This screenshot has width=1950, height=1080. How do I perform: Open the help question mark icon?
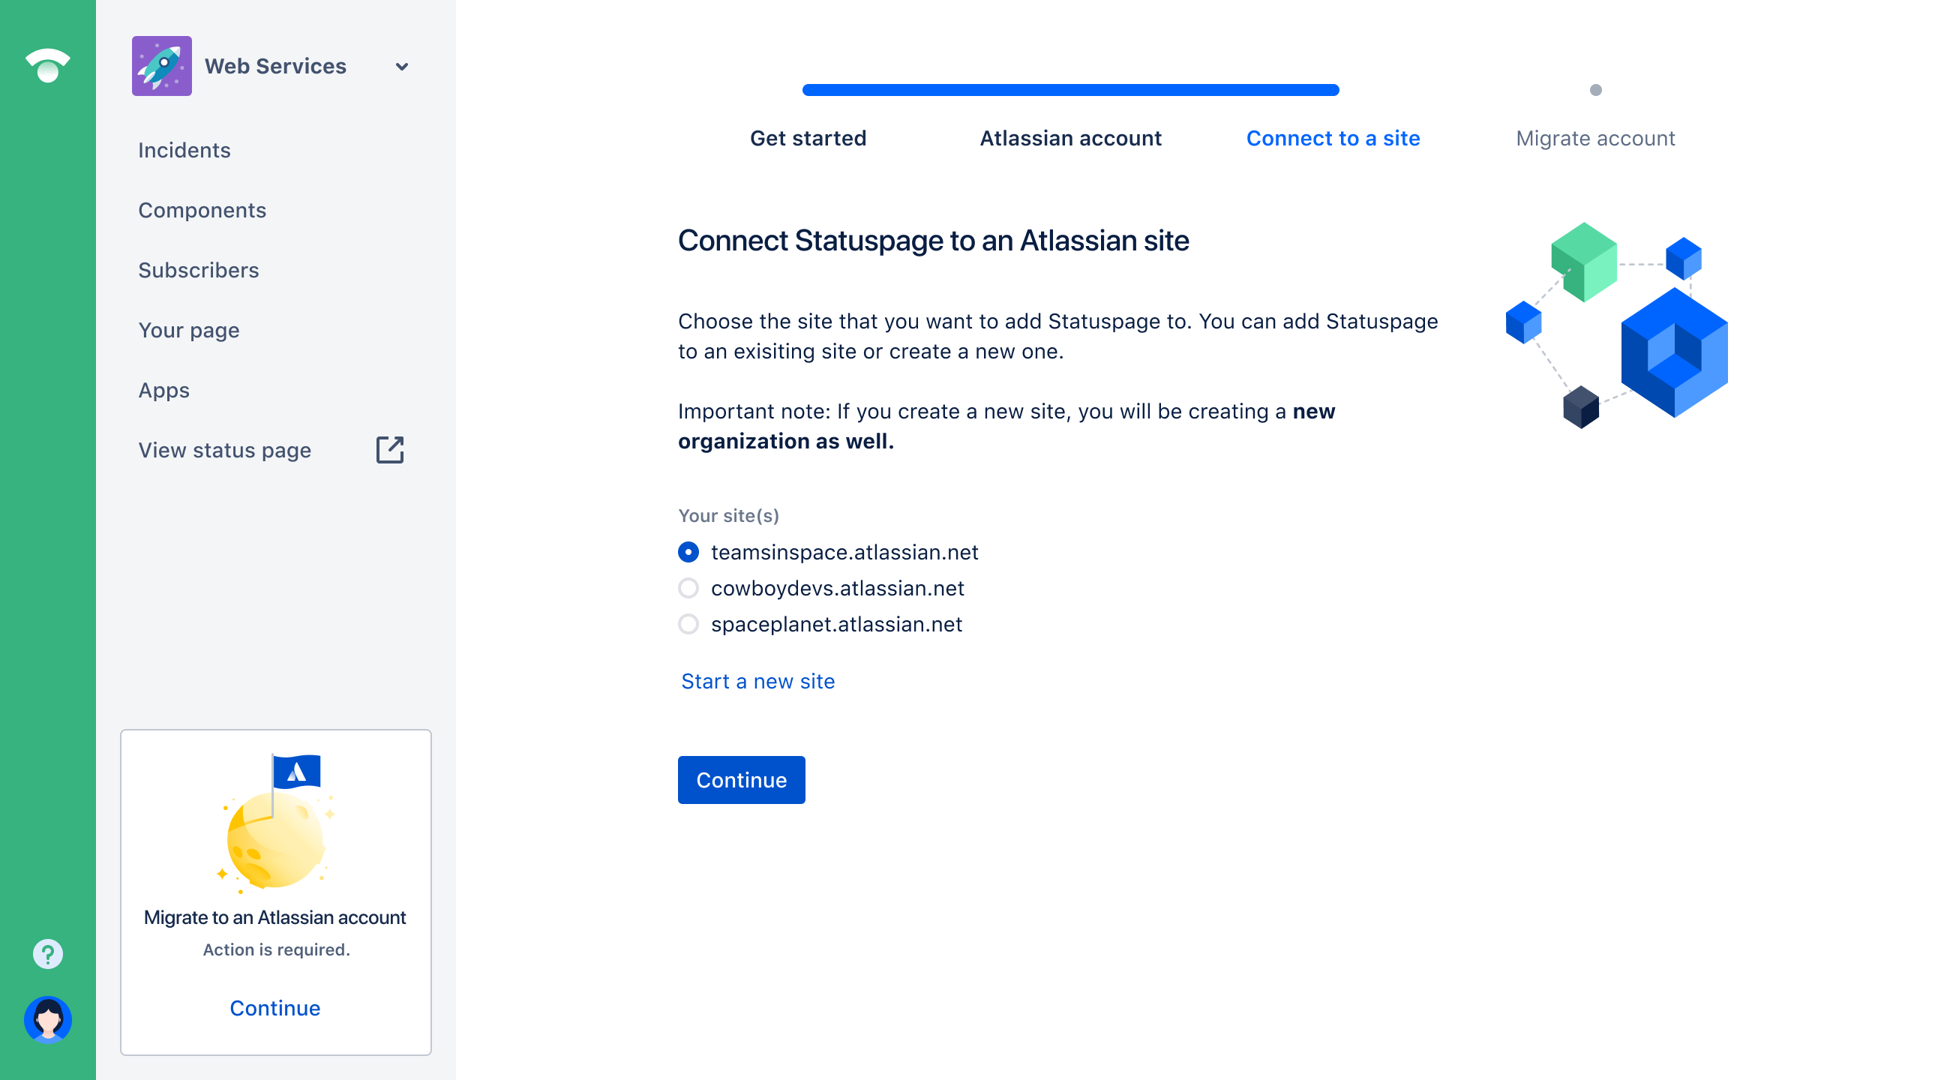(48, 953)
